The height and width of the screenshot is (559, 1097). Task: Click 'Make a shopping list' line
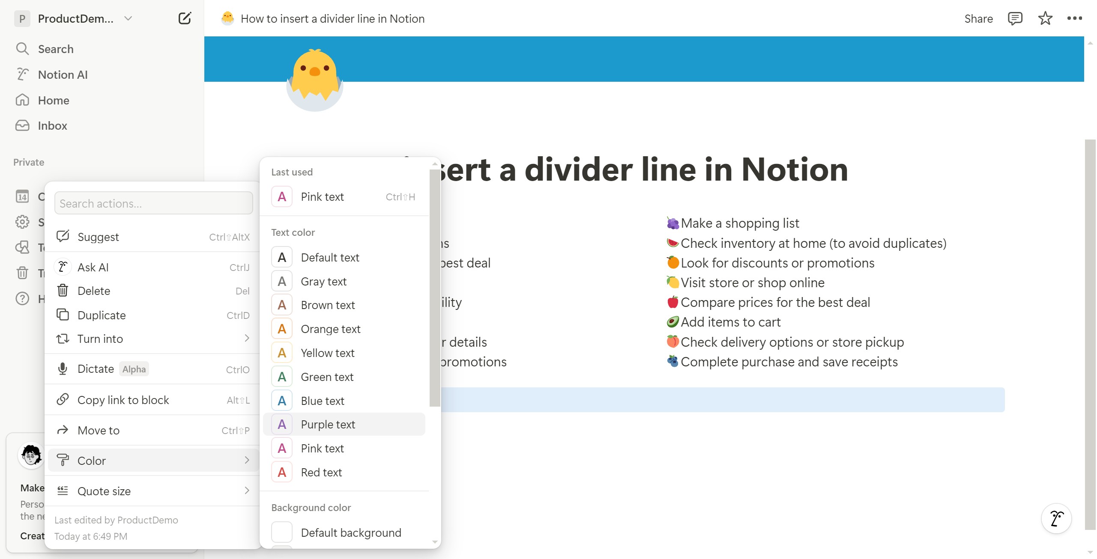tap(739, 223)
